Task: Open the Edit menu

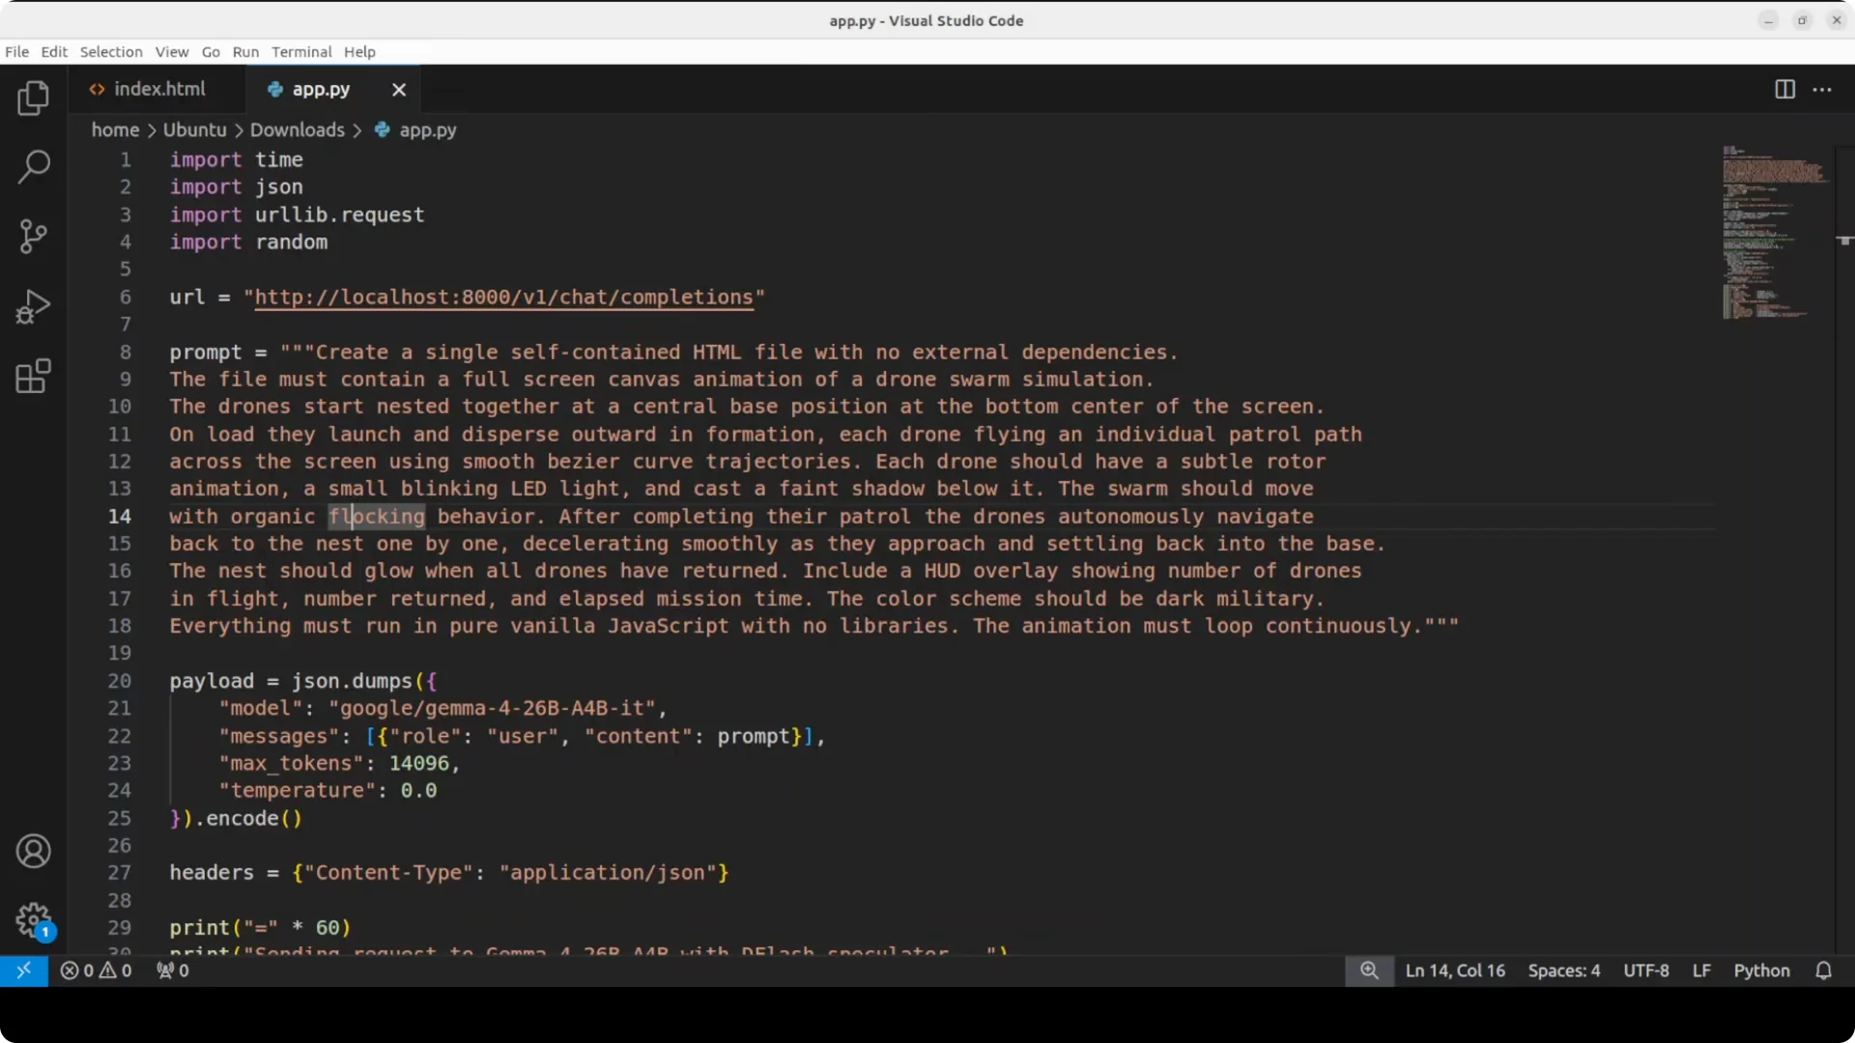Action: [54, 52]
